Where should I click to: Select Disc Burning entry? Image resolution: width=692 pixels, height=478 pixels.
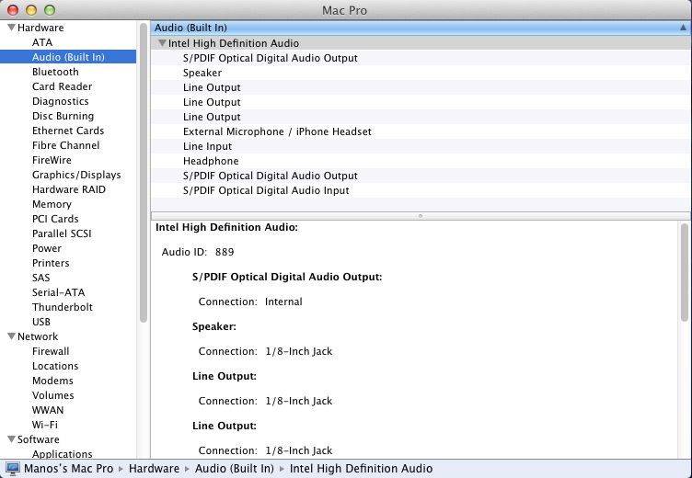pos(63,116)
